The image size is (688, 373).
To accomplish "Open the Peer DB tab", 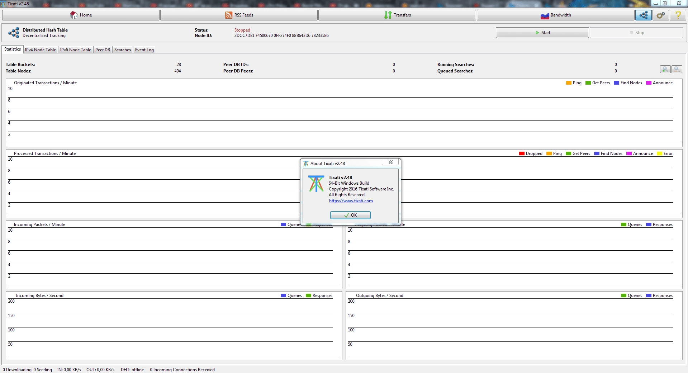I will click(x=103, y=50).
